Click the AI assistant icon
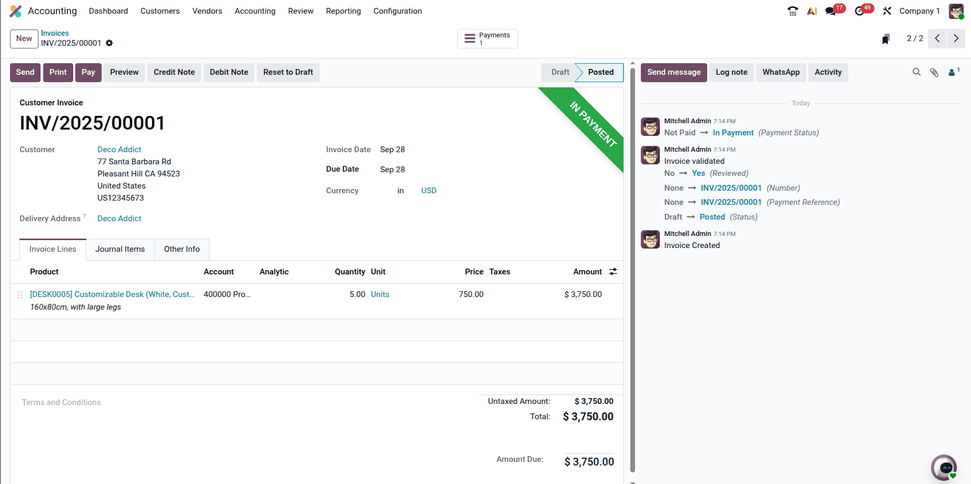This screenshot has width=971, height=484. pyautogui.click(x=812, y=11)
